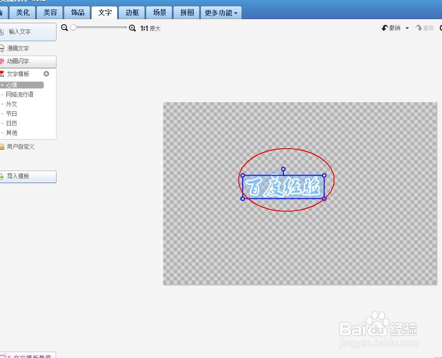Click the 动画闪字 button

tap(28, 61)
